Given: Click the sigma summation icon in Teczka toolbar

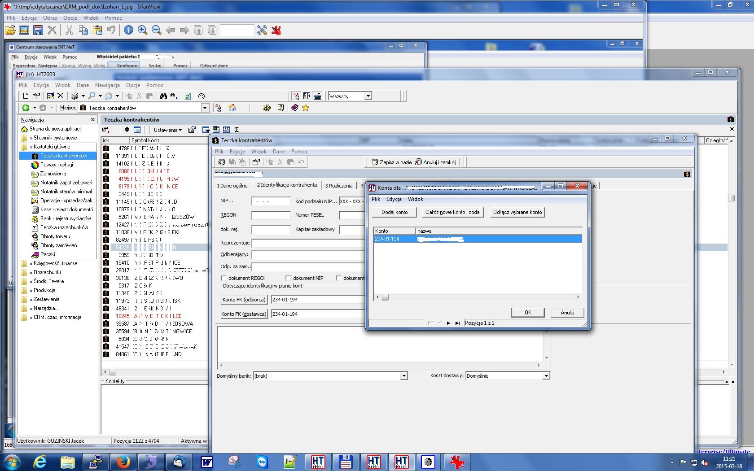Looking at the screenshot, I should pyautogui.click(x=237, y=130).
